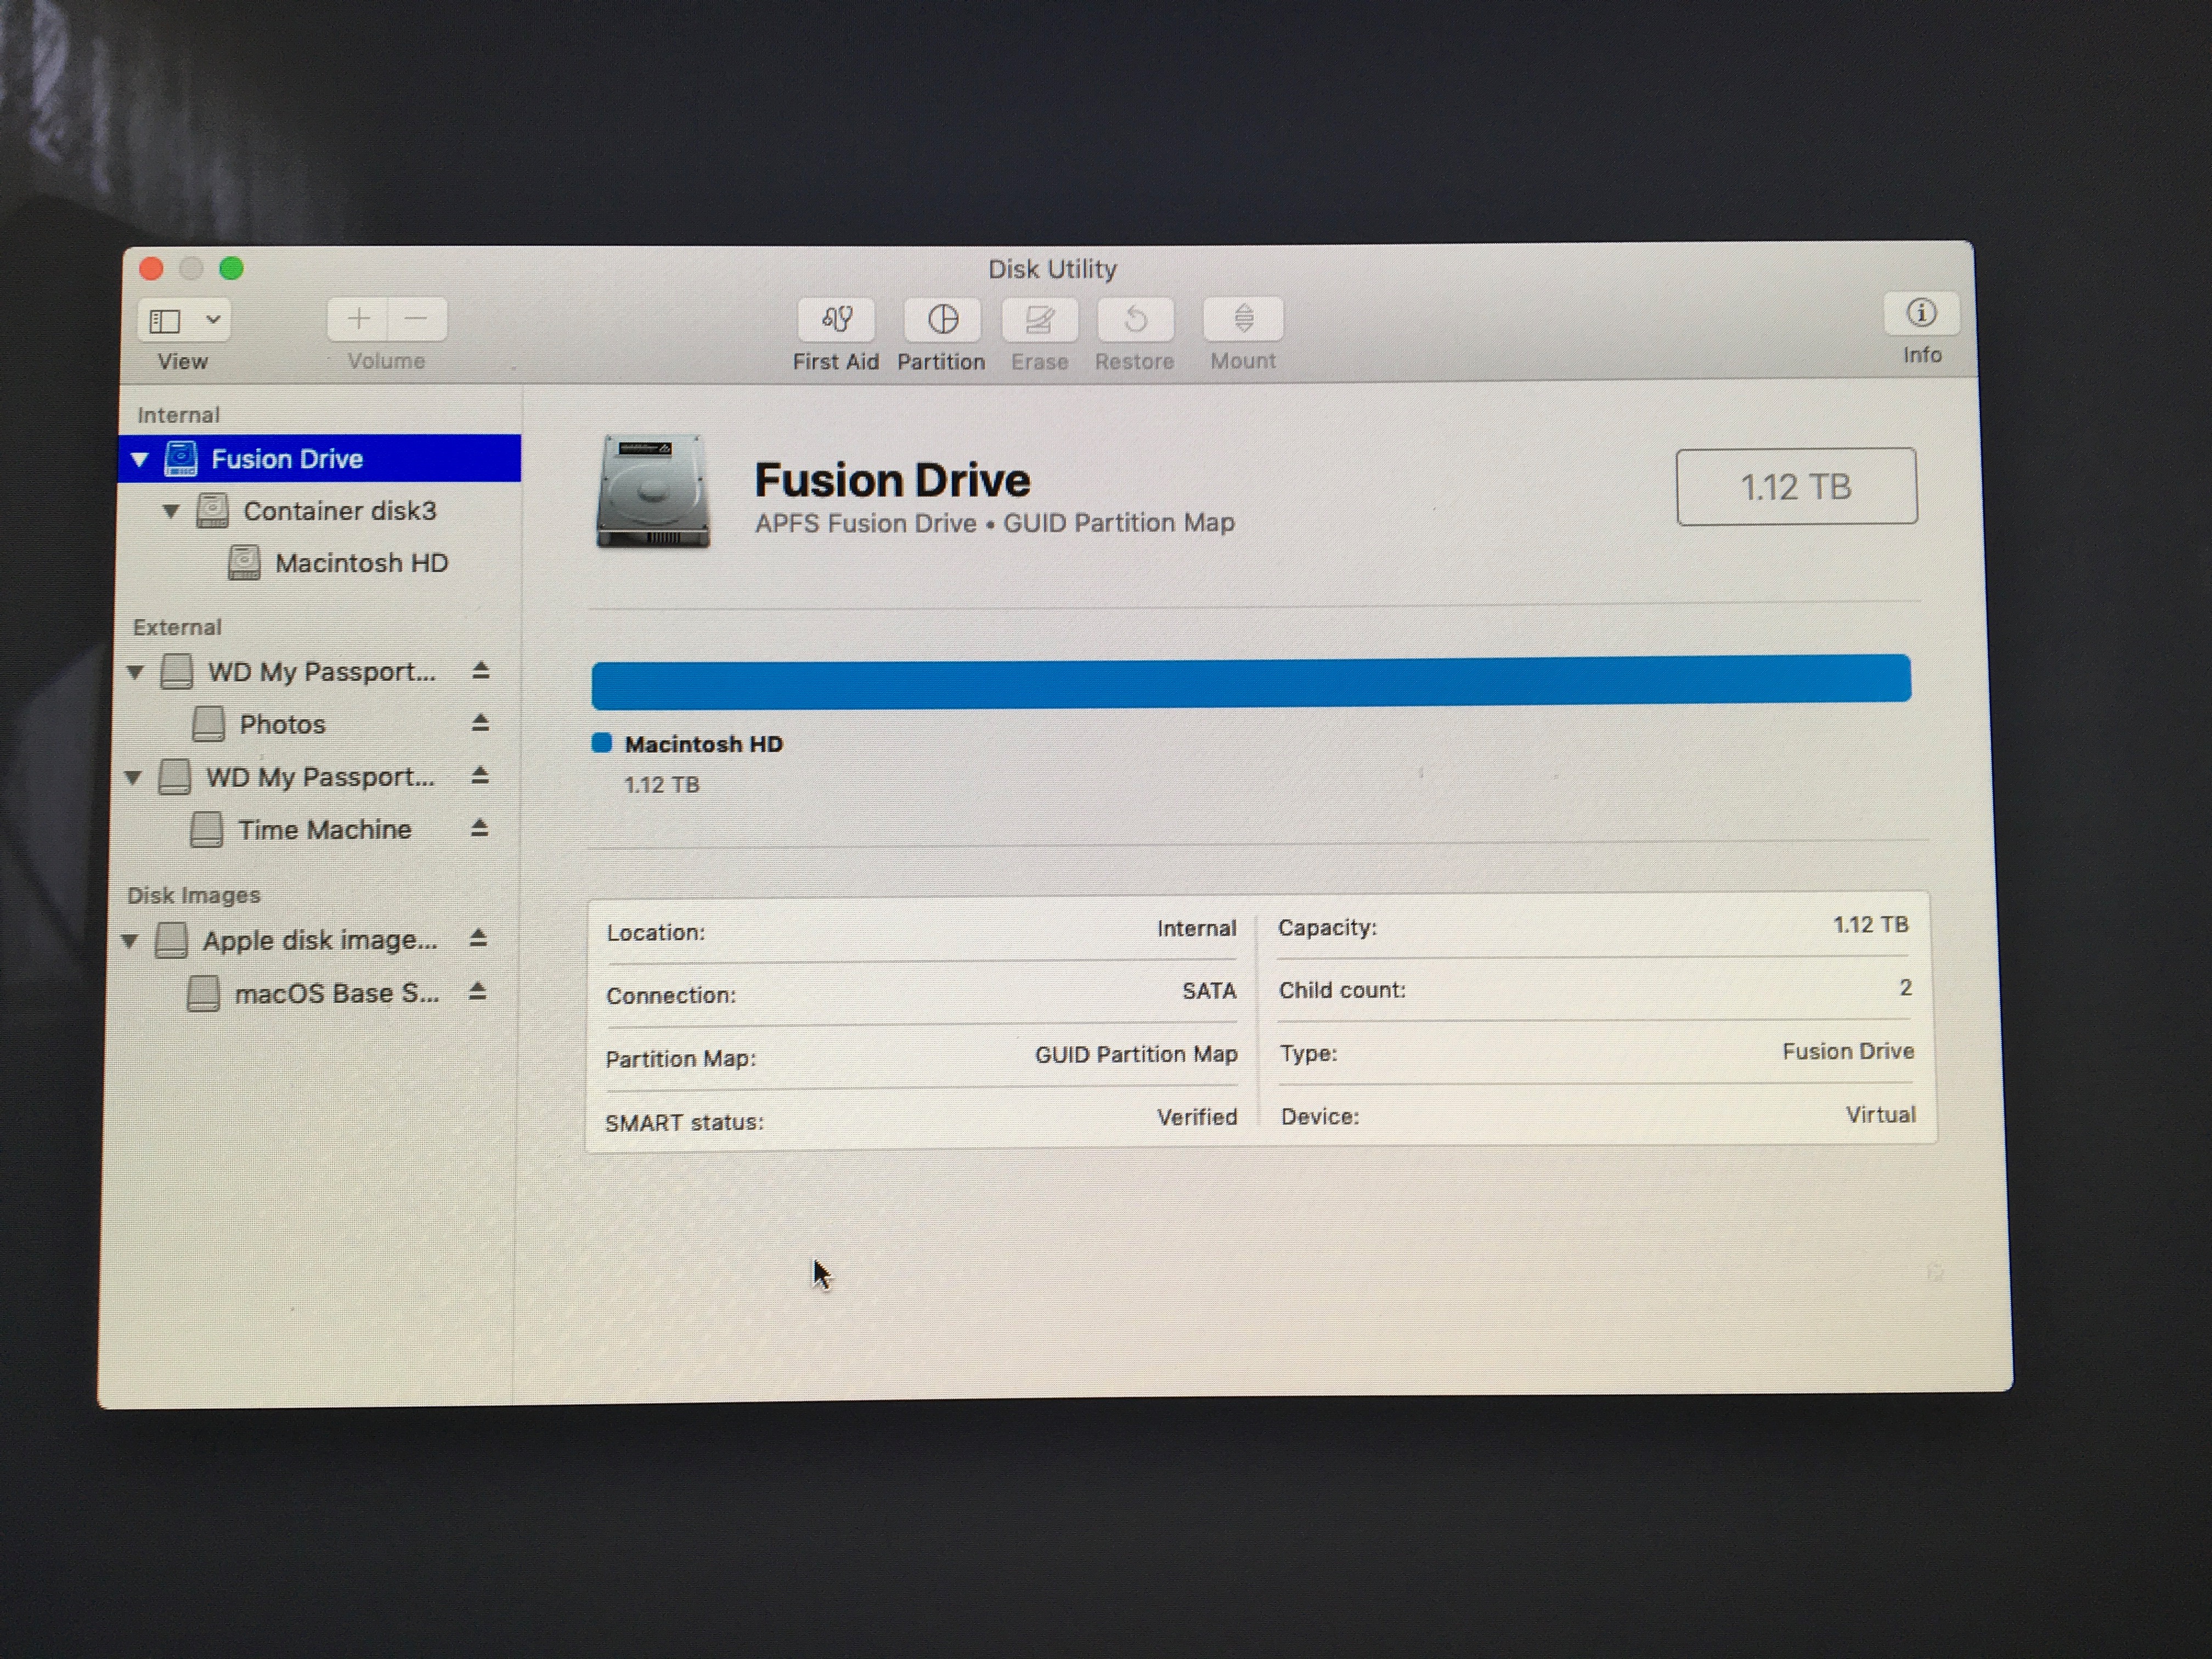Open the Partition tool
Viewport: 2212px width, 1659px height.
pos(941,321)
